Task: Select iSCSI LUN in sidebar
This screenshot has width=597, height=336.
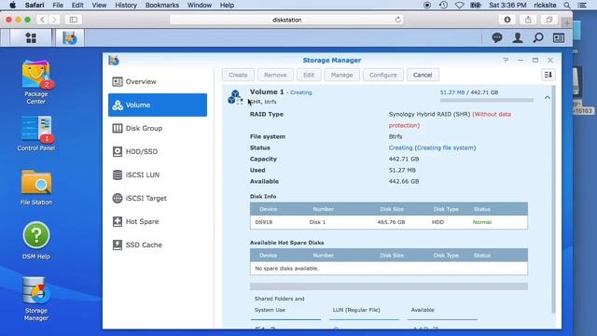Action: [158, 175]
